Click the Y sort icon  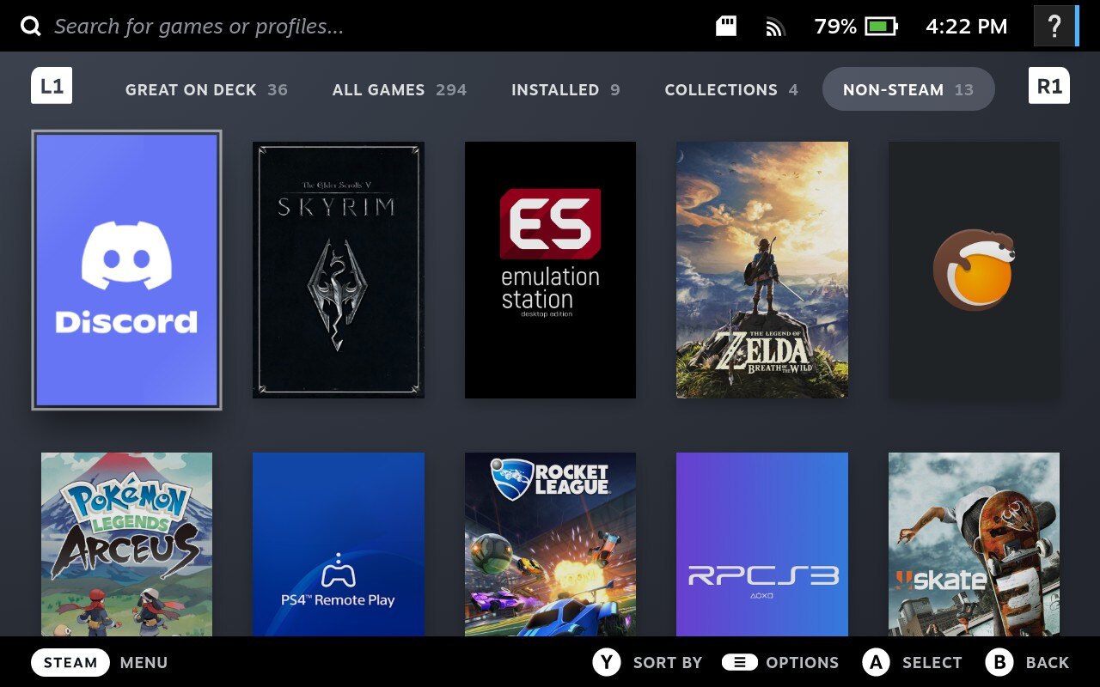[607, 662]
